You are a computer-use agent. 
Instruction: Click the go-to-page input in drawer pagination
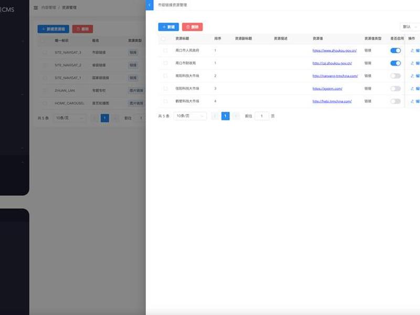pos(261,116)
